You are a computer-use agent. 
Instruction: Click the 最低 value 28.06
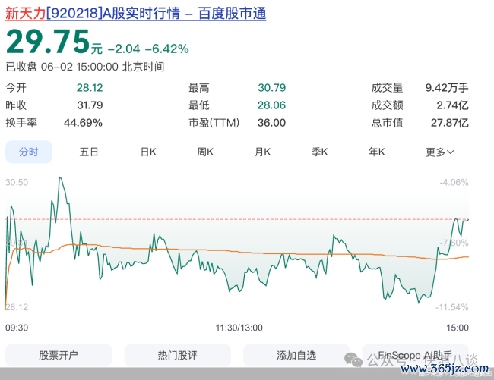[271, 105]
